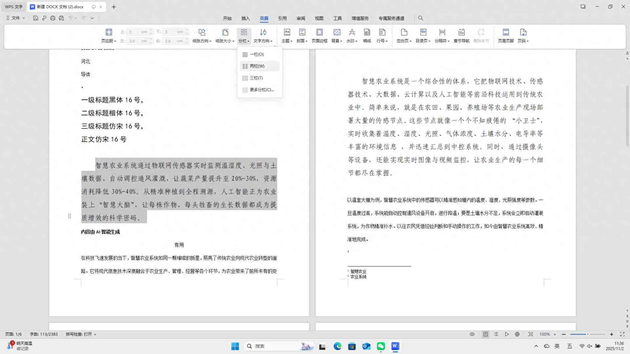Click the WPS 文字 home tab
630x354 pixels.
coord(14,7)
